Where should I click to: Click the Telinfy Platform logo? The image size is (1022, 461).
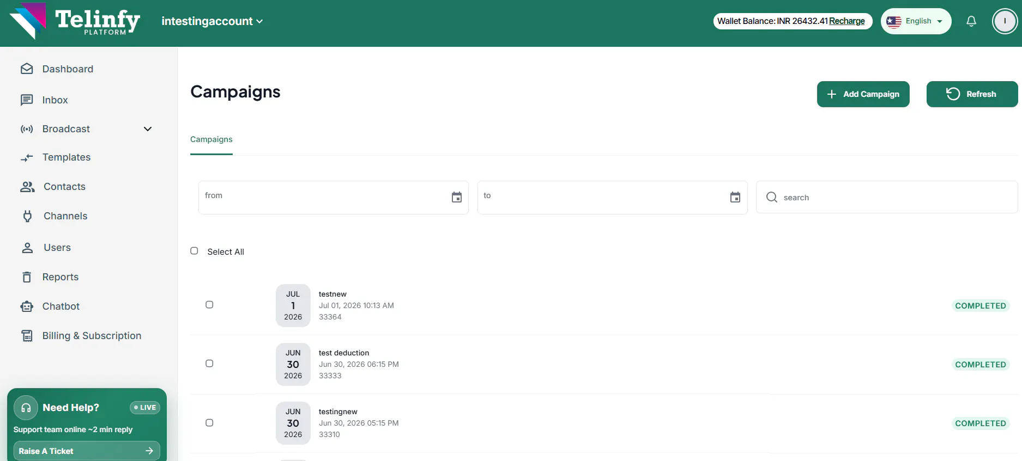pyautogui.click(x=75, y=21)
